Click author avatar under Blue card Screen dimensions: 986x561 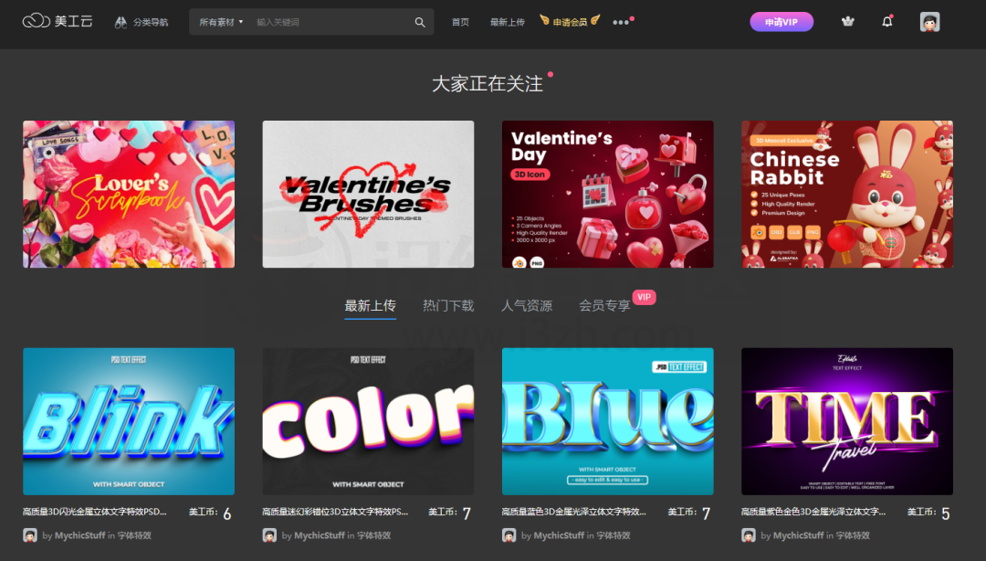(x=509, y=535)
